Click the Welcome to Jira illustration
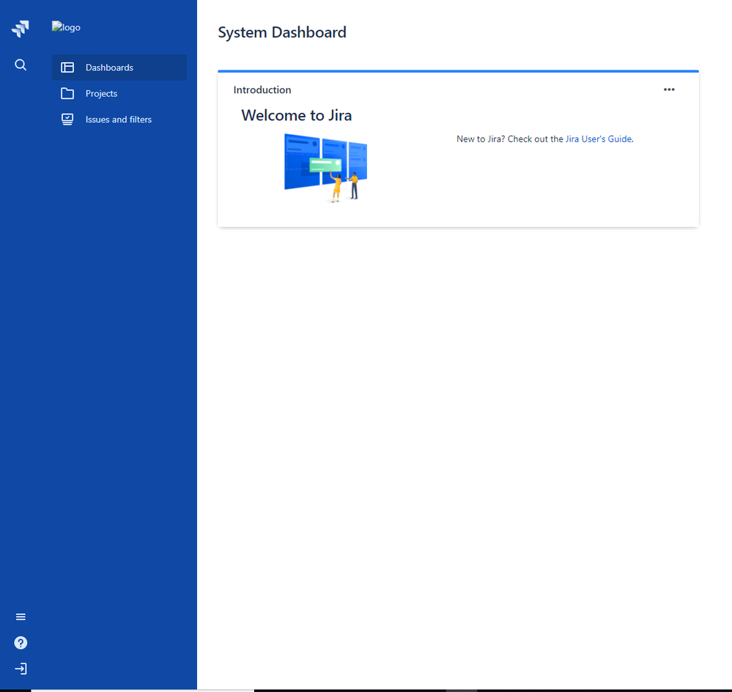Screen dimensions: 732x692 pos(325,168)
